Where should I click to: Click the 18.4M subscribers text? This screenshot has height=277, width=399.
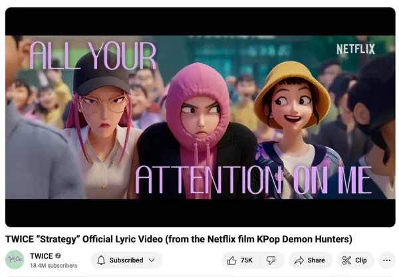pyautogui.click(x=53, y=266)
